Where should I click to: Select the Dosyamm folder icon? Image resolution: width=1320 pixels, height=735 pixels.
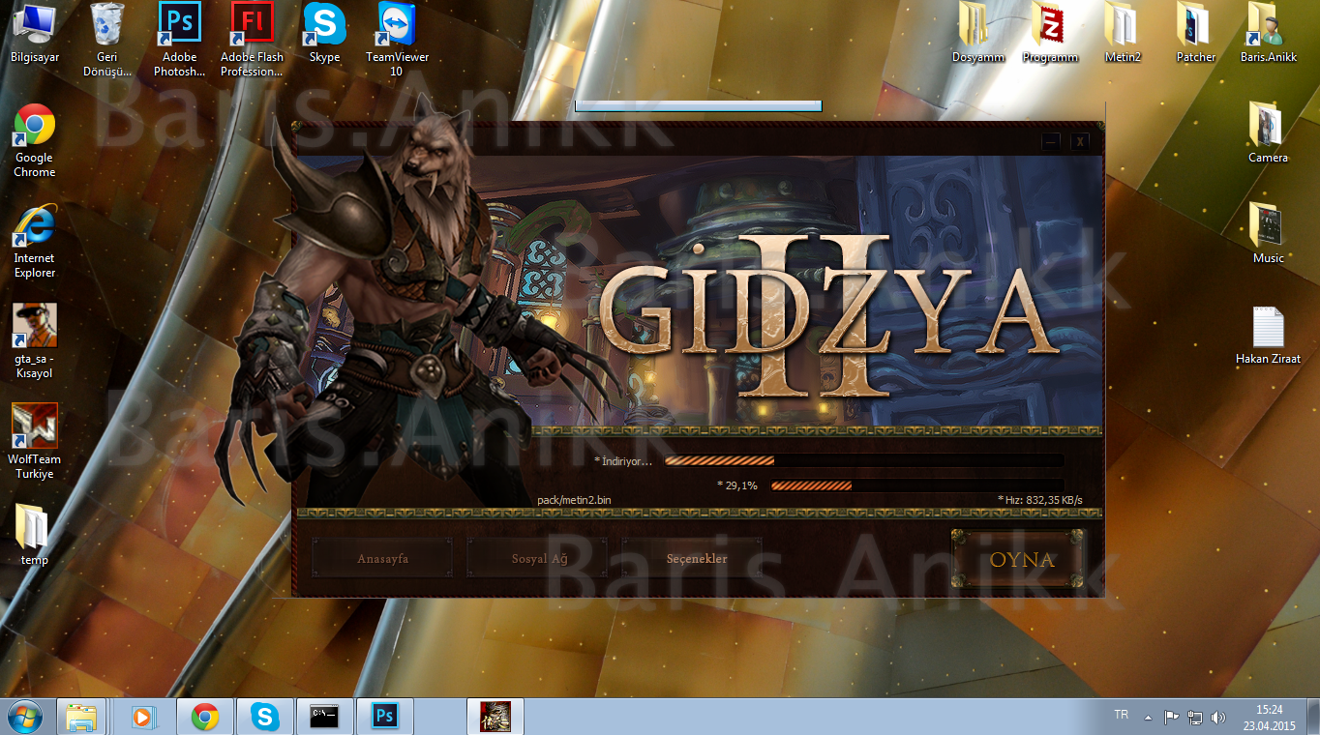(977, 33)
